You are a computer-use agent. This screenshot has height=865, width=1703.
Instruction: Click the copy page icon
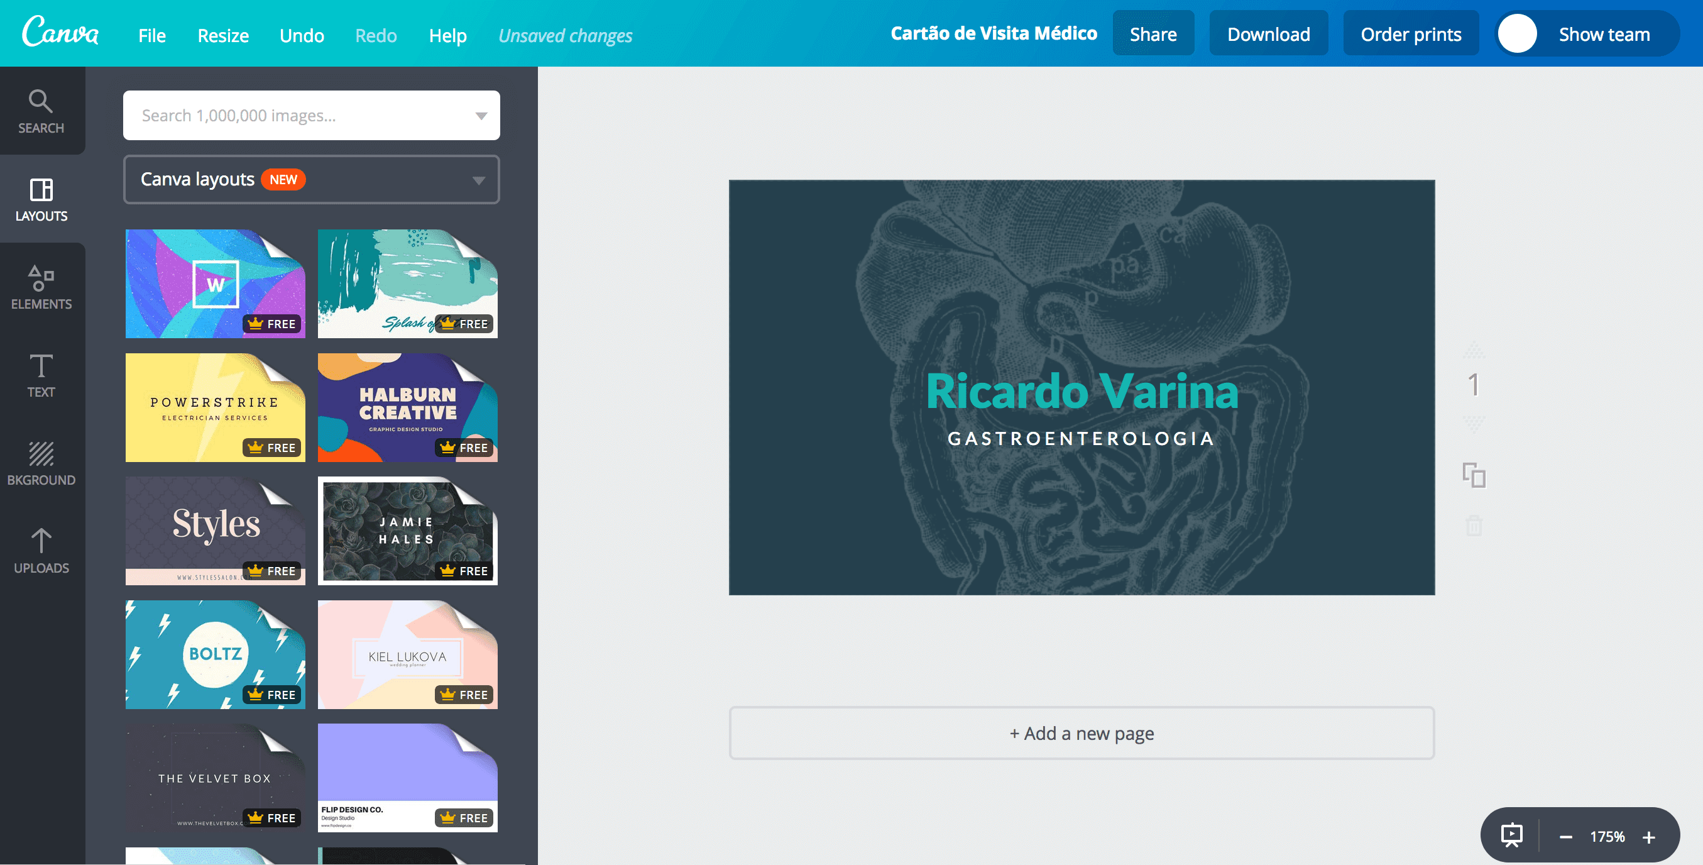1474,475
